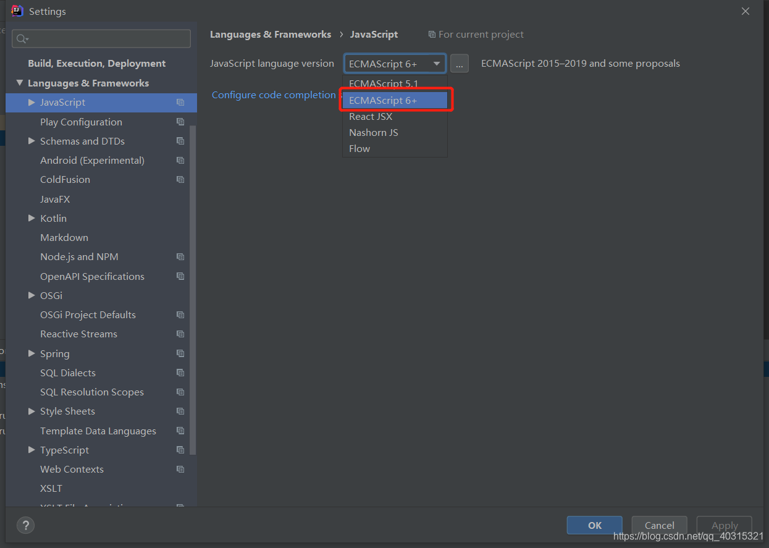Choose Nashorn JS from the dropdown list

tap(395, 132)
